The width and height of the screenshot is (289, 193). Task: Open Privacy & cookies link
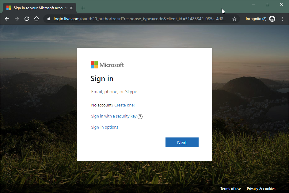click(x=261, y=189)
